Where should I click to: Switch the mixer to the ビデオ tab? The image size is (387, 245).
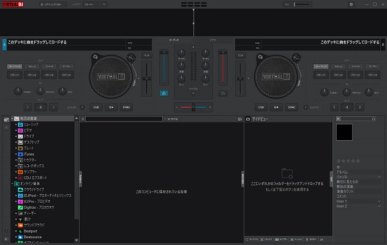point(212,40)
